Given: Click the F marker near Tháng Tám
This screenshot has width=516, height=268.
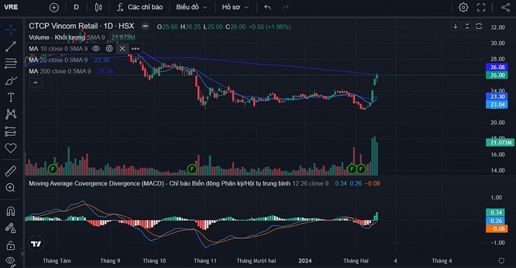Looking at the screenshot, I should point(53,169).
